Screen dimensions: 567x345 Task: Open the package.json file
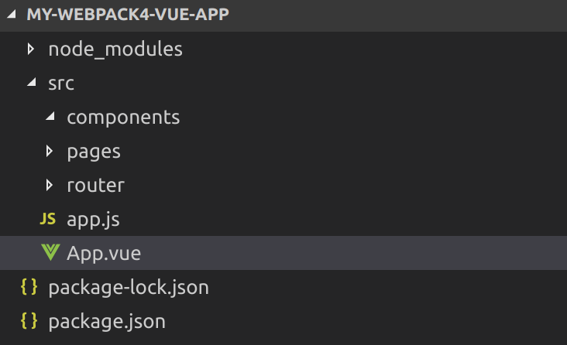pyautogui.click(x=107, y=322)
